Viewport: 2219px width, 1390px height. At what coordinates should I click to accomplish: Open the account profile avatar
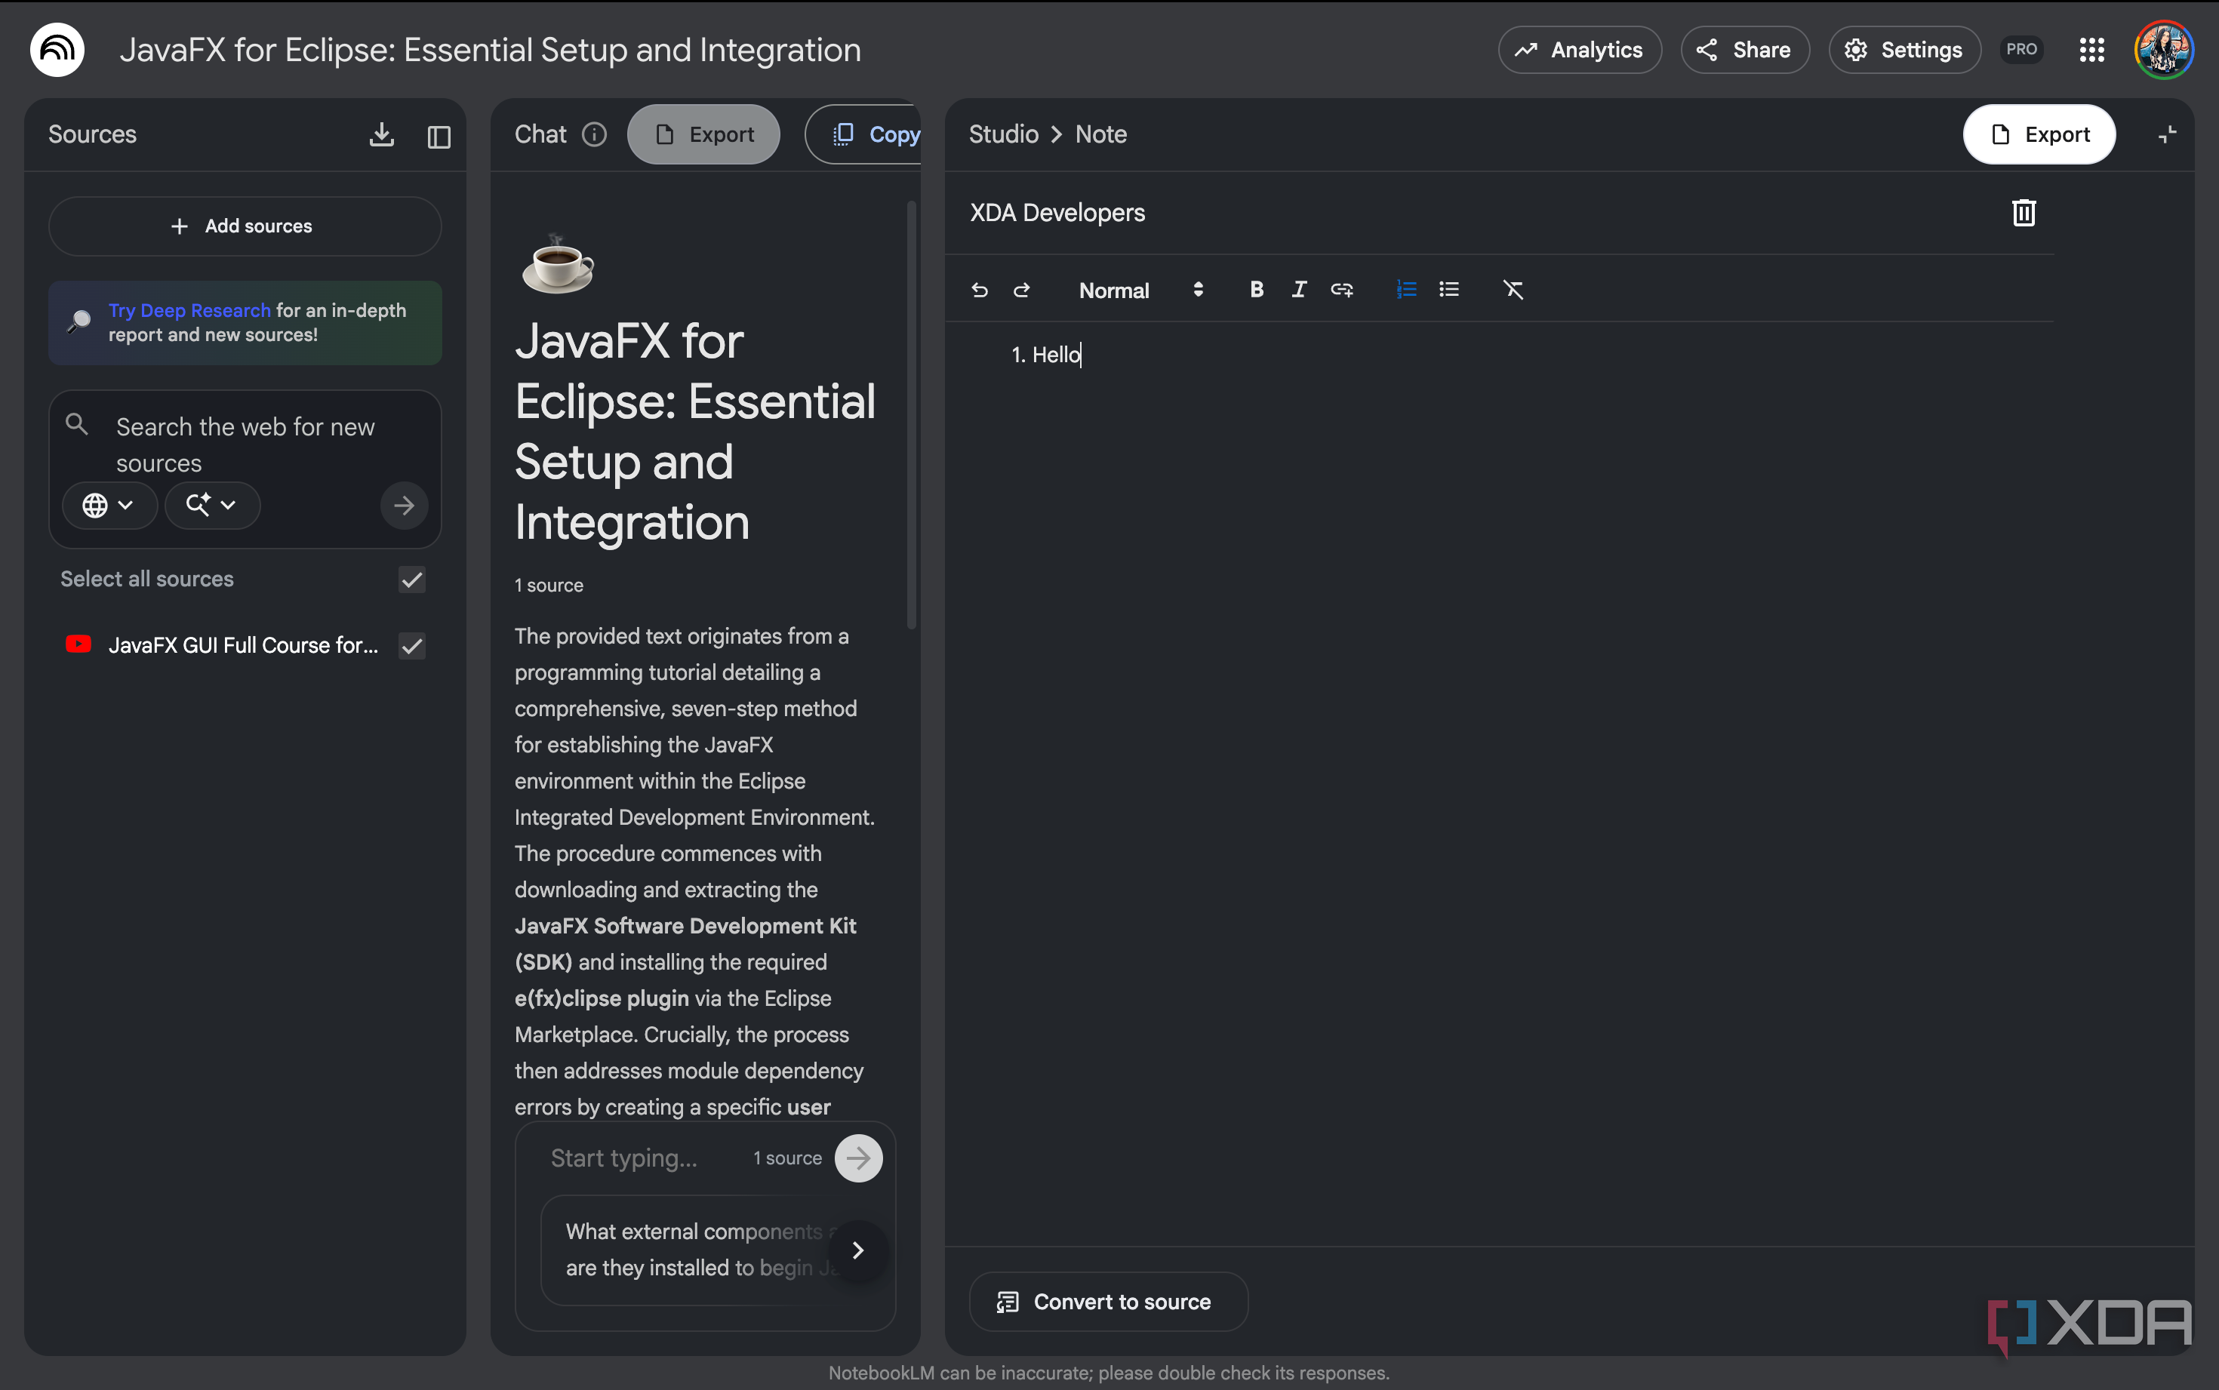coord(2163,50)
